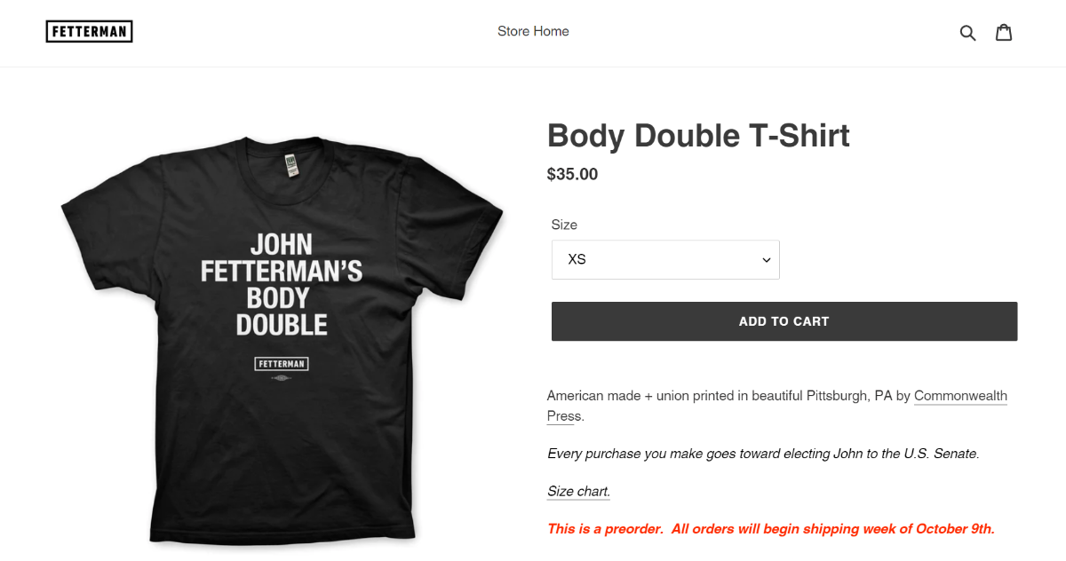Screen dimensions: 1066x561
Task: Open the shopping cart bag icon
Action: coord(1004,33)
